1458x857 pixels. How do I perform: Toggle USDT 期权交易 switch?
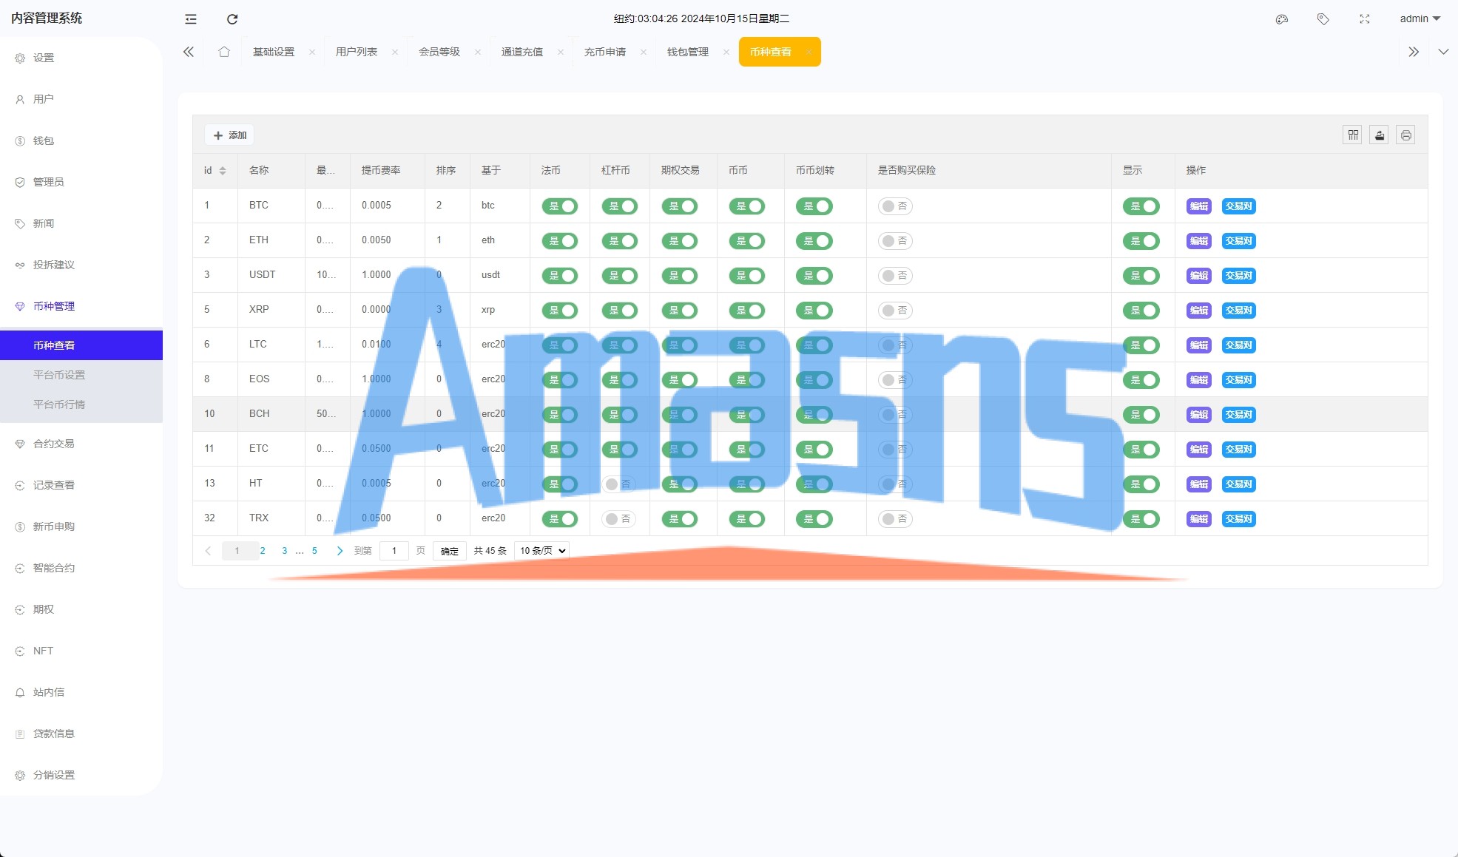(680, 276)
